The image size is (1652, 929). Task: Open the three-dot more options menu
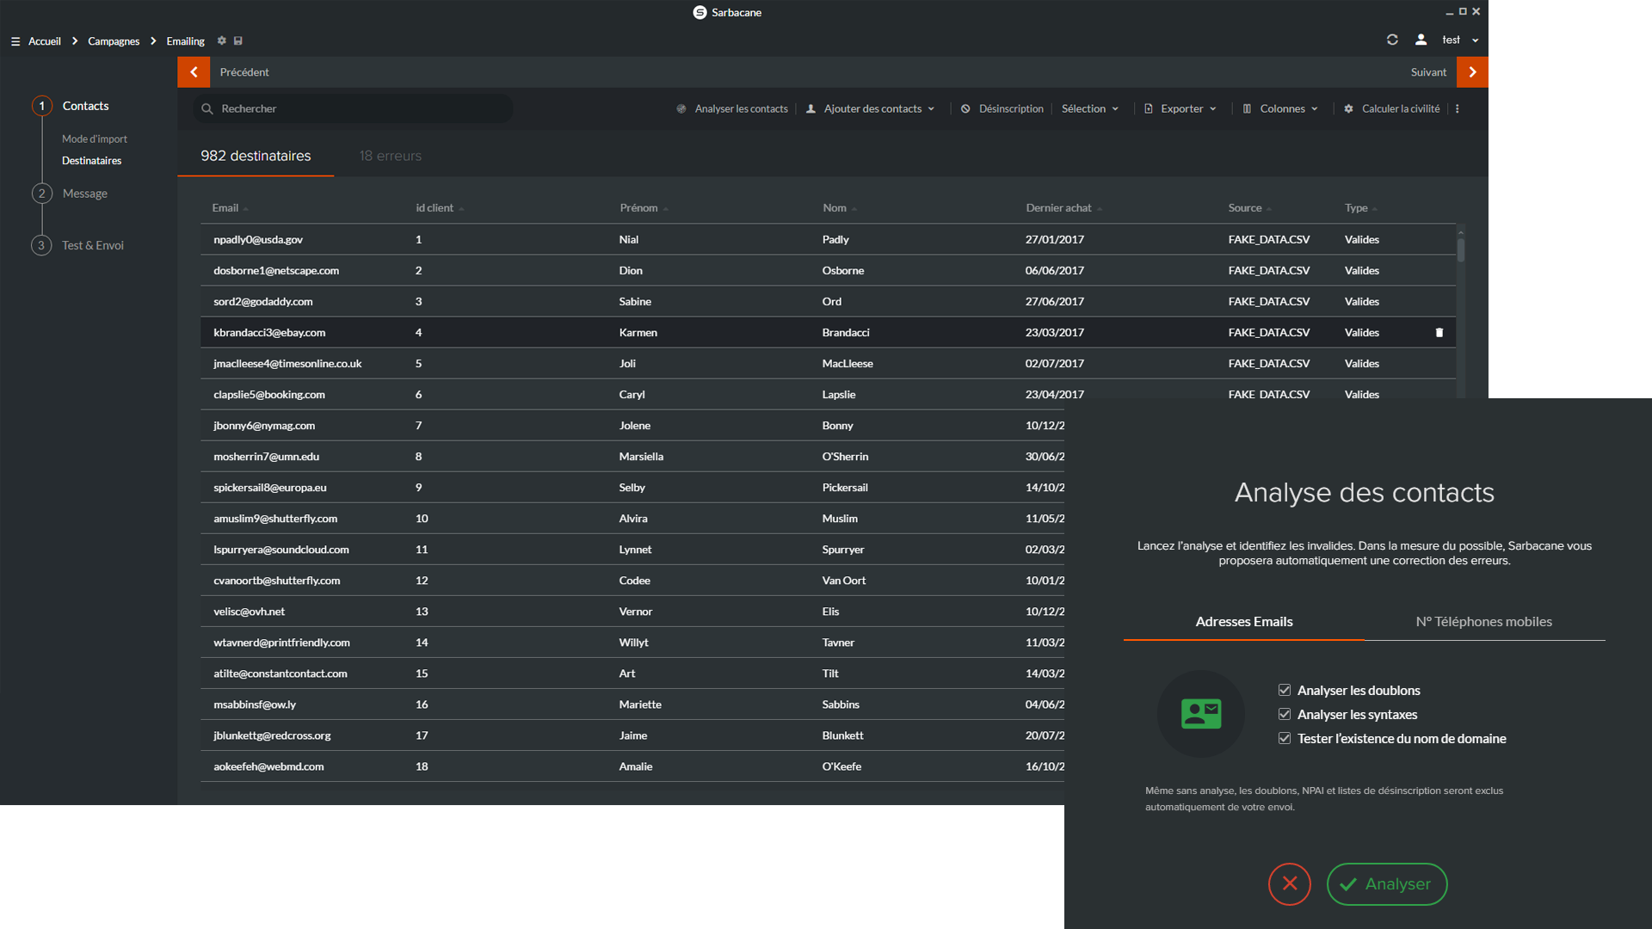tap(1457, 109)
